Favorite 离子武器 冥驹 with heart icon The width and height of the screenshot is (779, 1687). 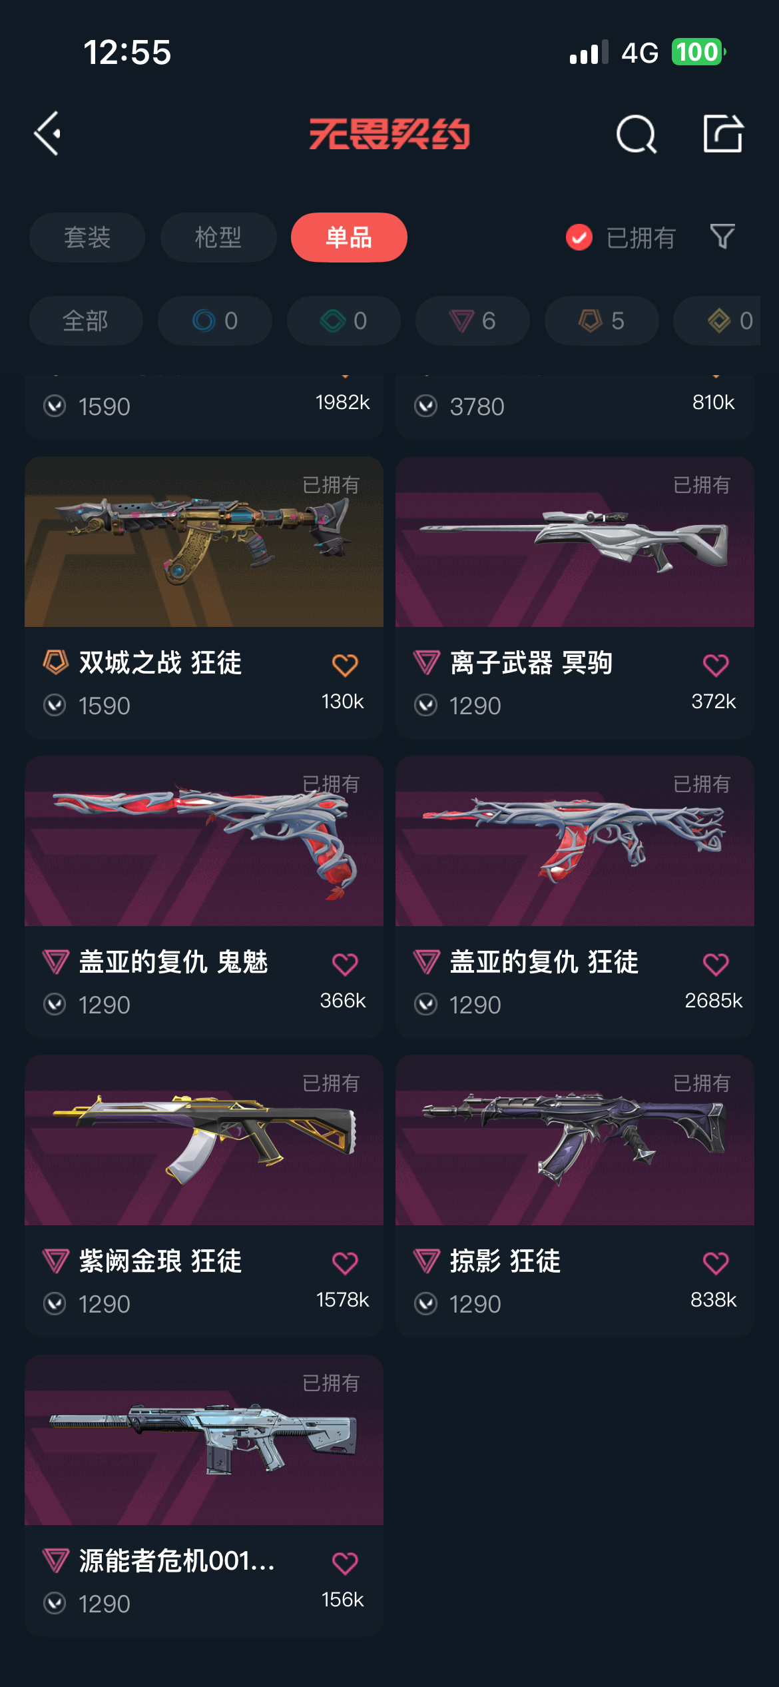(x=716, y=665)
